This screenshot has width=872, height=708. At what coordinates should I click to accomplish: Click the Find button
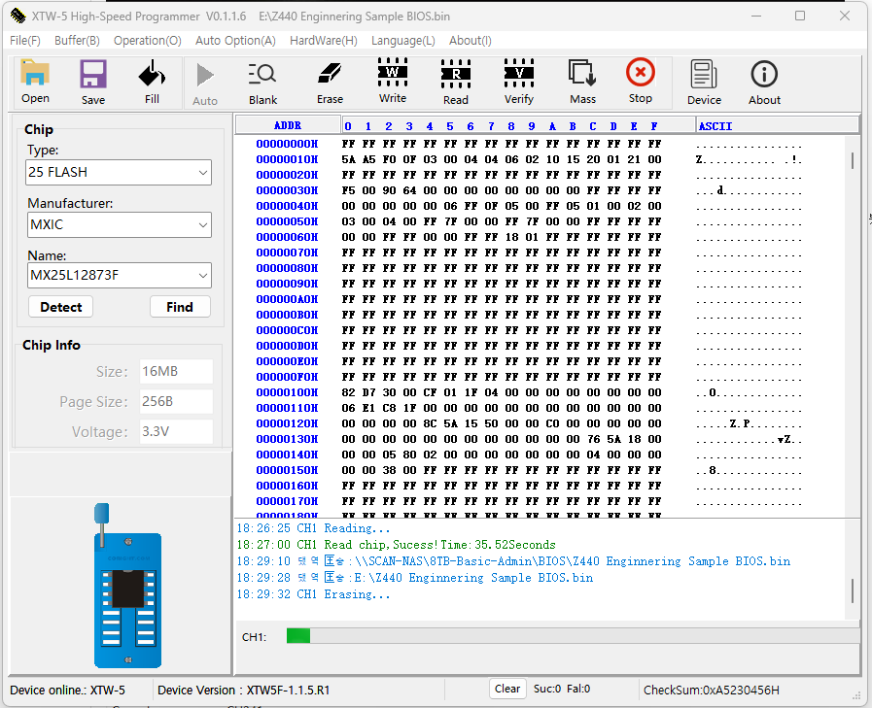point(180,307)
